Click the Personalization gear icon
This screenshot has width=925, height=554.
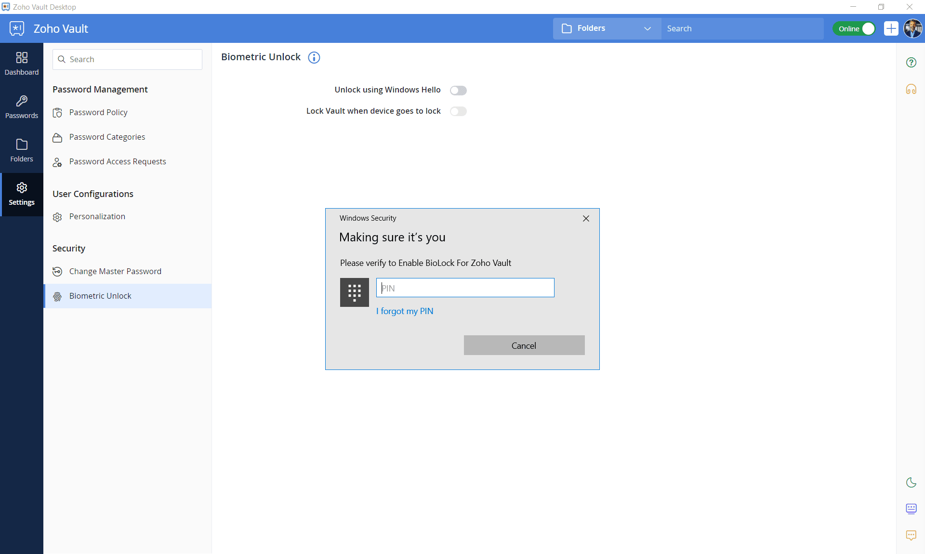click(57, 217)
